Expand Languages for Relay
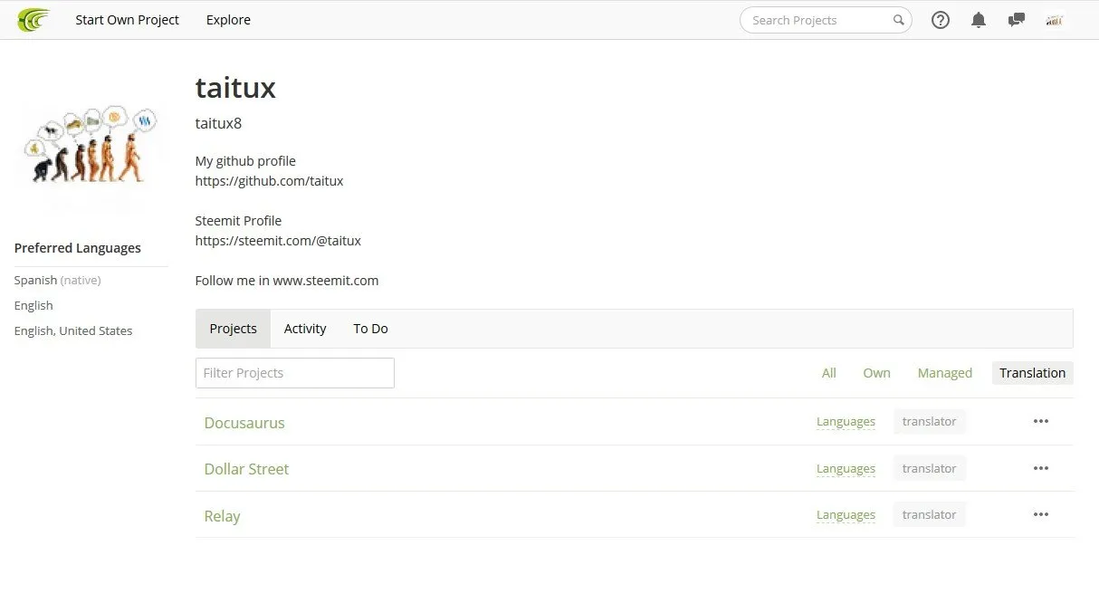The height and width of the screenshot is (603, 1099). coord(846,515)
